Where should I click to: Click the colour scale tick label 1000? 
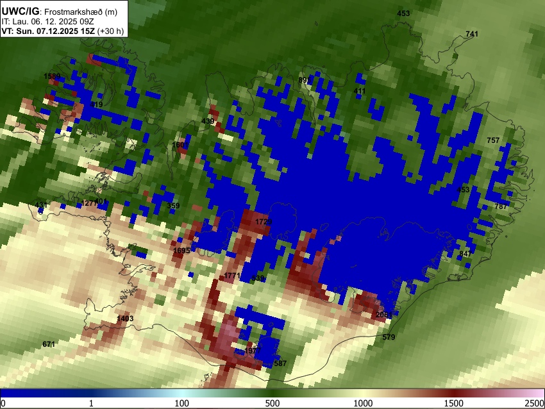(x=363, y=403)
